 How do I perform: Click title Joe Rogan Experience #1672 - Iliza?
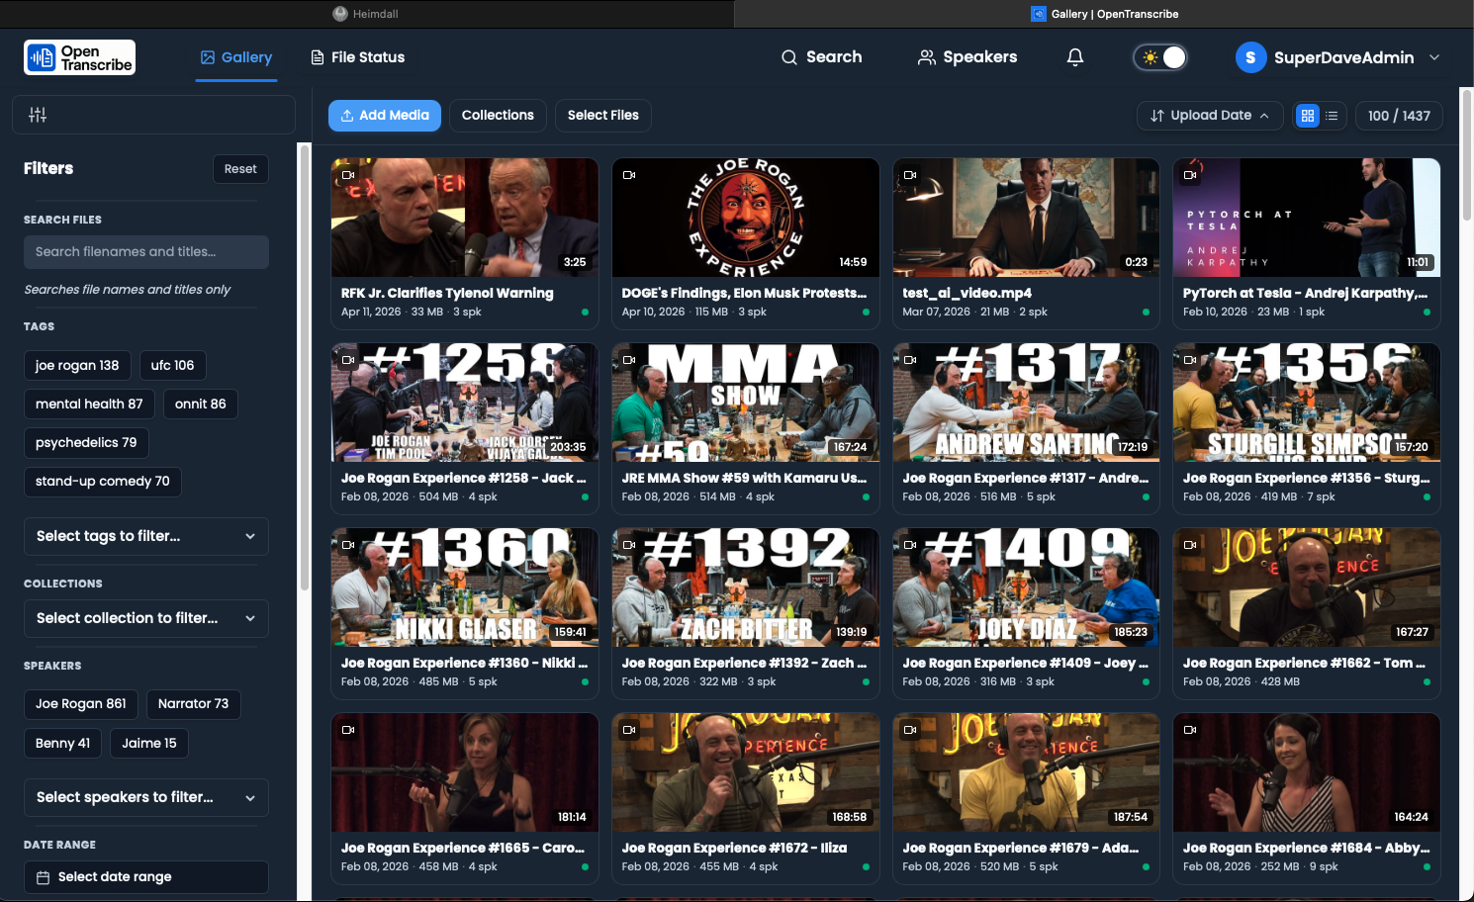(x=734, y=848)
